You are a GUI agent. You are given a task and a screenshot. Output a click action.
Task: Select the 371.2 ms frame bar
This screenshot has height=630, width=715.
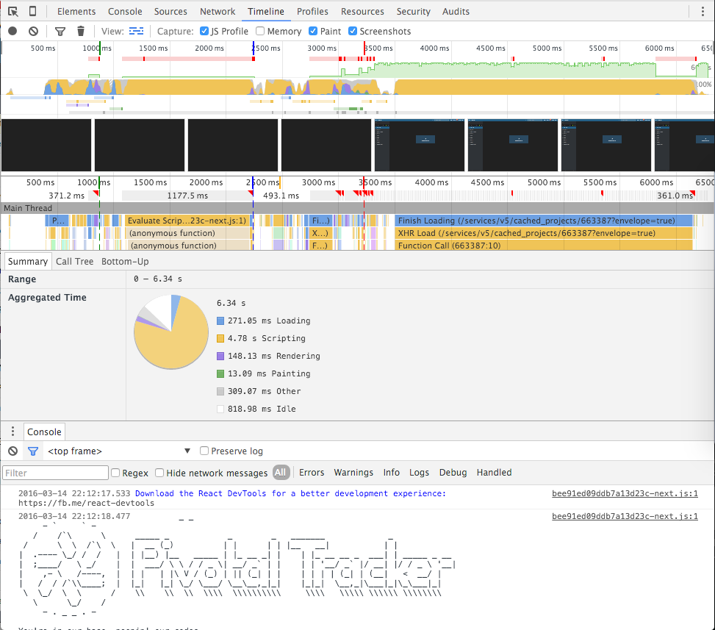(x=67, y=196)
